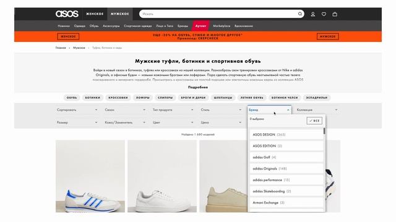This screenshot has height=222, width=396.
Task: Select the ЛОФЕРЫ category pill
Action: tap(143, 97)
